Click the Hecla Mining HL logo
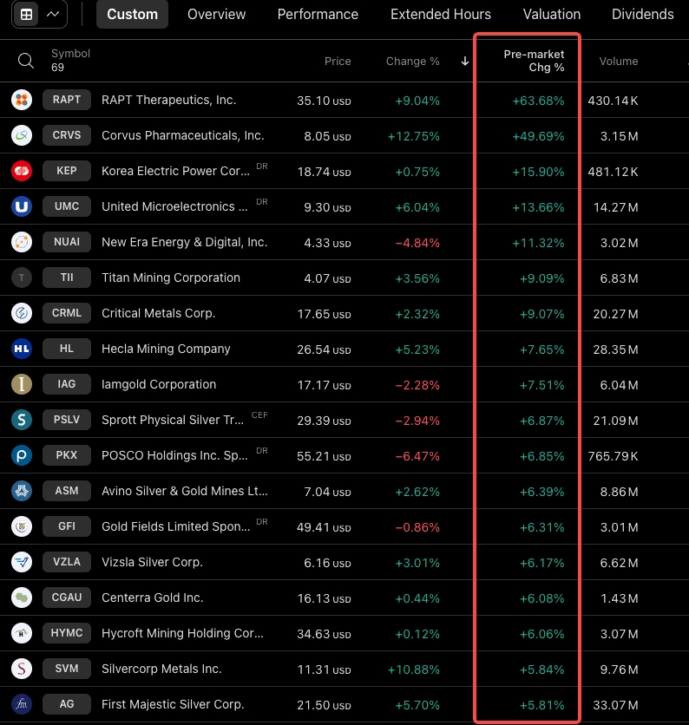 coord(22,349)
